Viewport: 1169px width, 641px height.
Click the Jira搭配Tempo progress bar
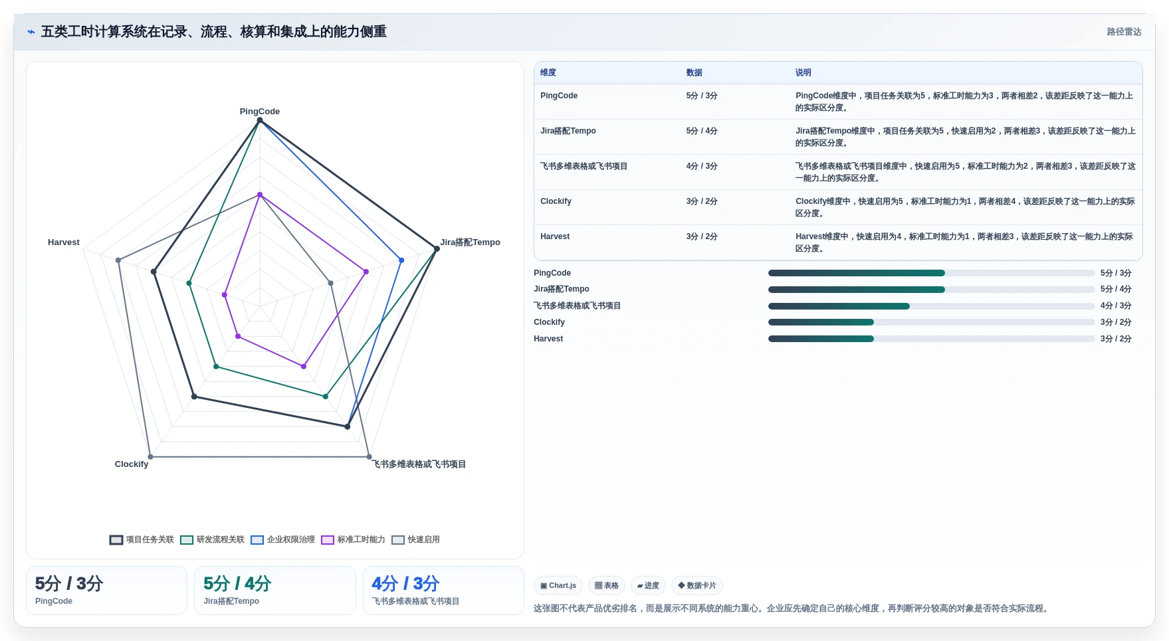pyautogui.click(x=931, y=290)
